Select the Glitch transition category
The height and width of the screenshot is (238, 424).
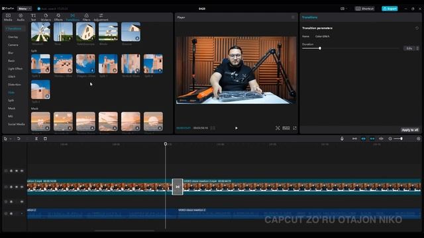tap(11, 77)
